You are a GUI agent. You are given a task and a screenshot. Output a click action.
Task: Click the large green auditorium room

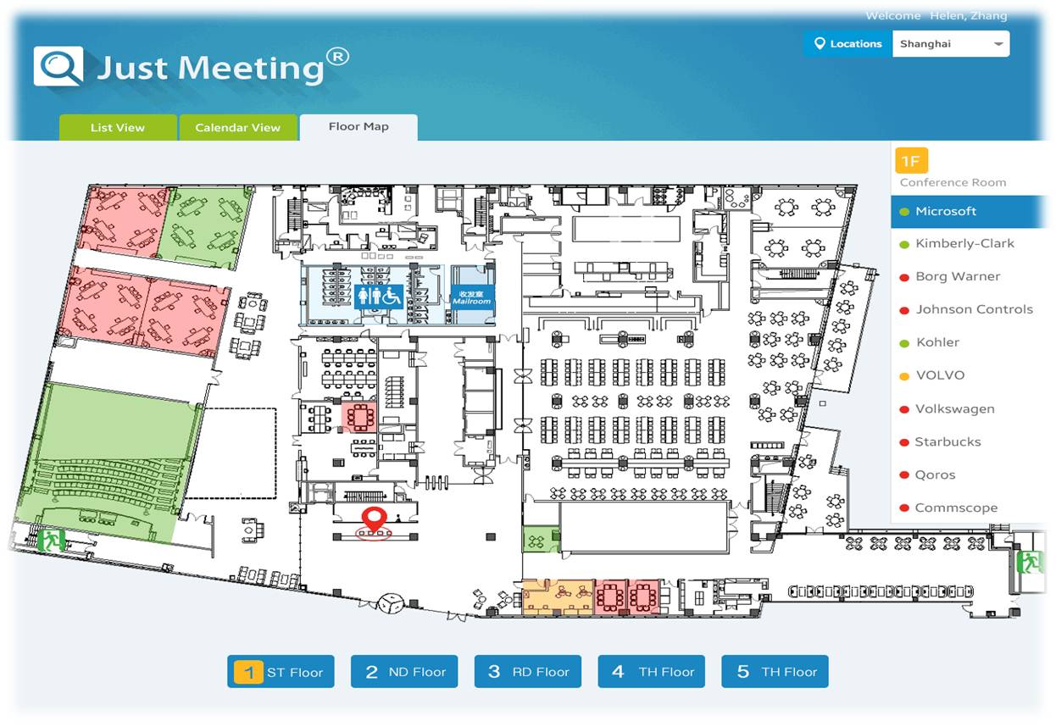coord(114,458)
